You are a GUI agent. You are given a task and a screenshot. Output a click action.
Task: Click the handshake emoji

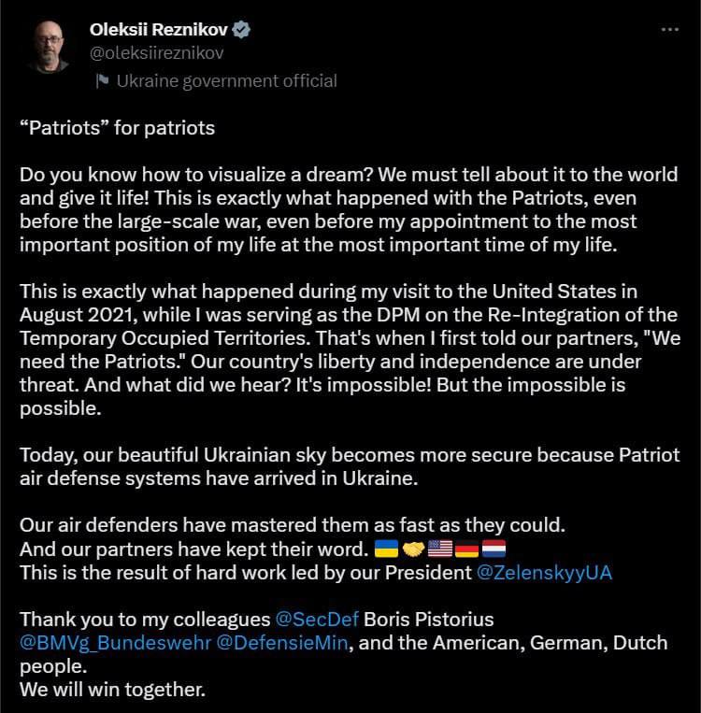(412, 549)
